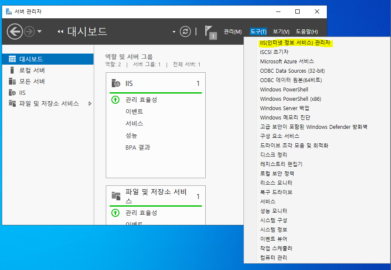391x270 pixels.
Task: Open 이벤트 in the IIS tile
Action: click(x=134, y=111)
